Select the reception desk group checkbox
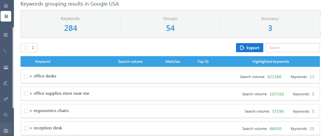Screen dimensions: 321x136 (26, 128)
